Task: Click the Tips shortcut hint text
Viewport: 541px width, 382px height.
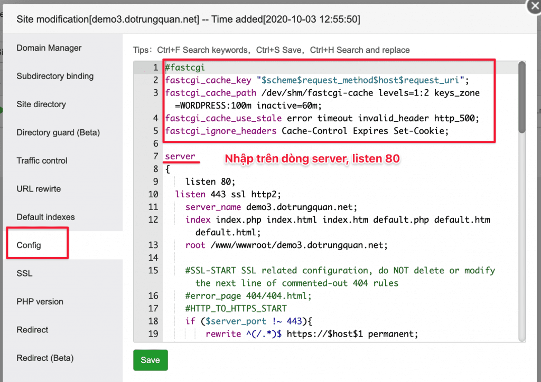Action: coord(271,50)
